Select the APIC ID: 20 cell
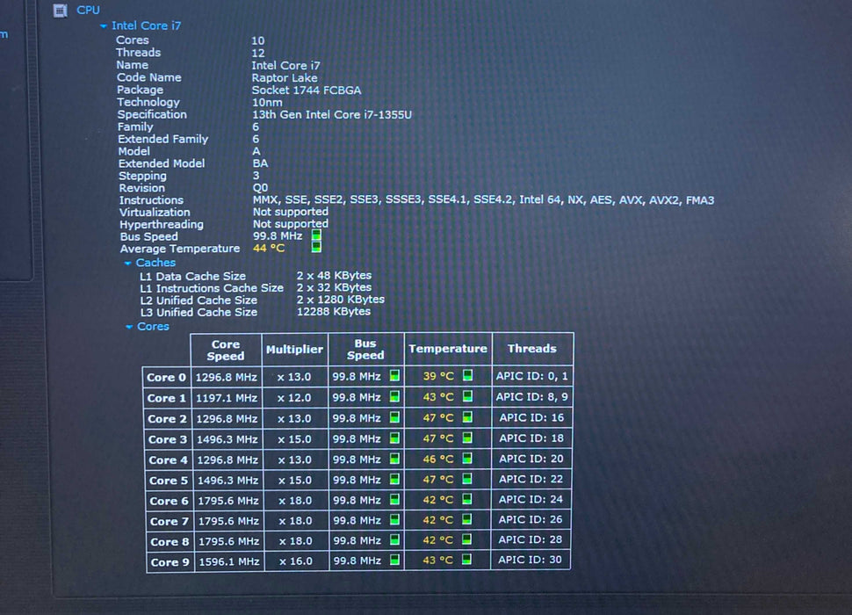 click(x=531, y=459)
